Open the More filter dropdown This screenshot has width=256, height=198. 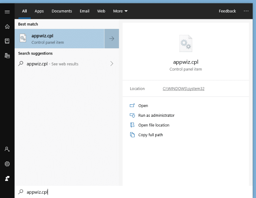120,11
